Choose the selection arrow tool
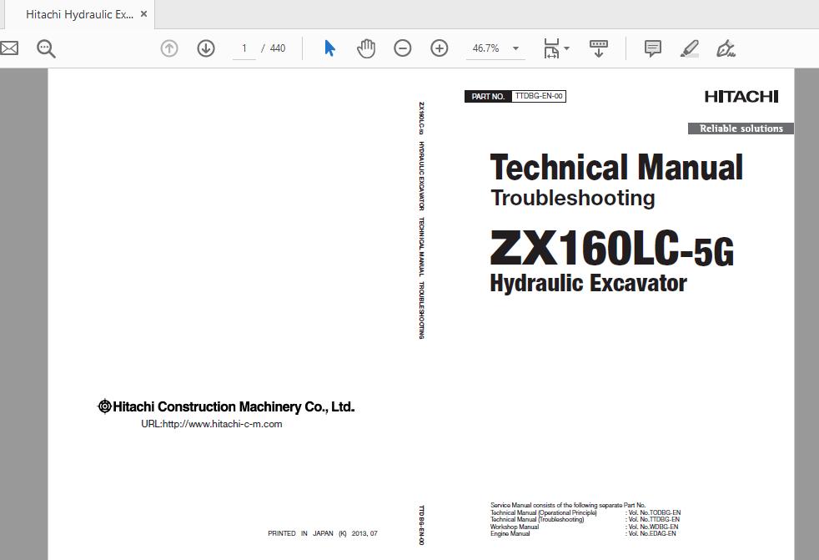 click(329, 48)
